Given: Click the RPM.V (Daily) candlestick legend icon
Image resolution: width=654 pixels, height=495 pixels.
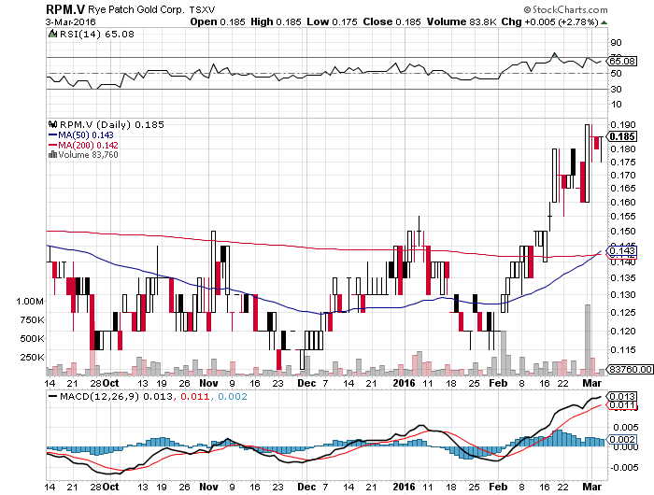Looking at the screenshot, I should point(50,123).
